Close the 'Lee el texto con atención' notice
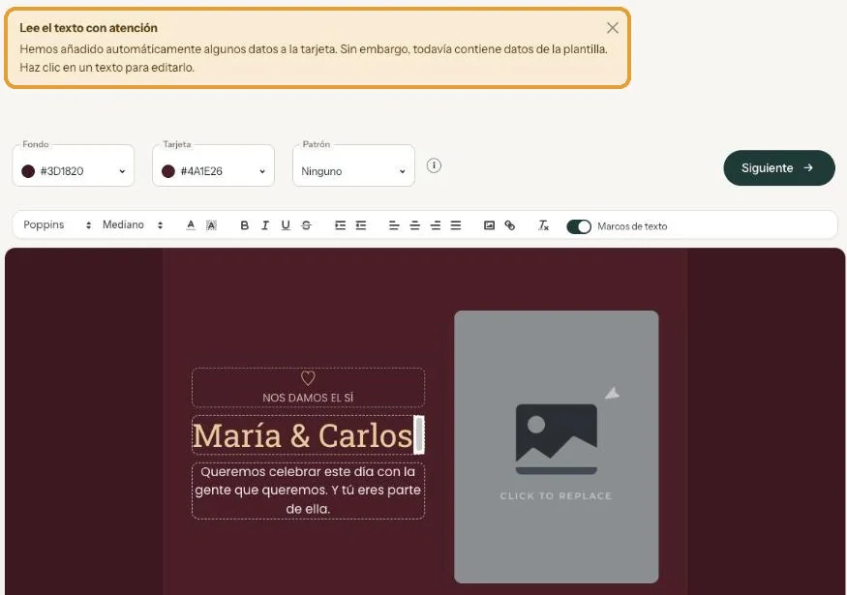The image size is (847, 595). click(x=612, y=28)
